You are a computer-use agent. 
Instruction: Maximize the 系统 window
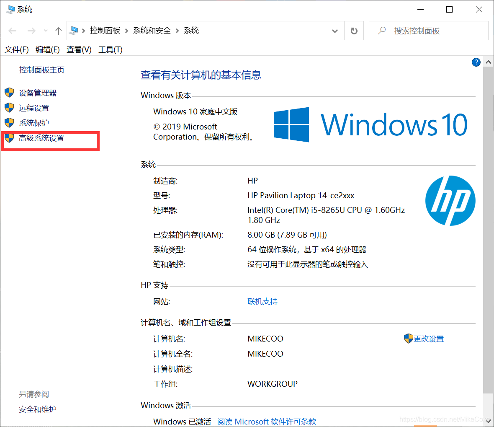click(450, 10)
